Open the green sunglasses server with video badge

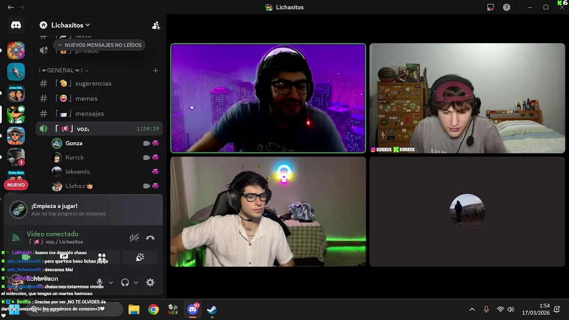coord(16,114)
